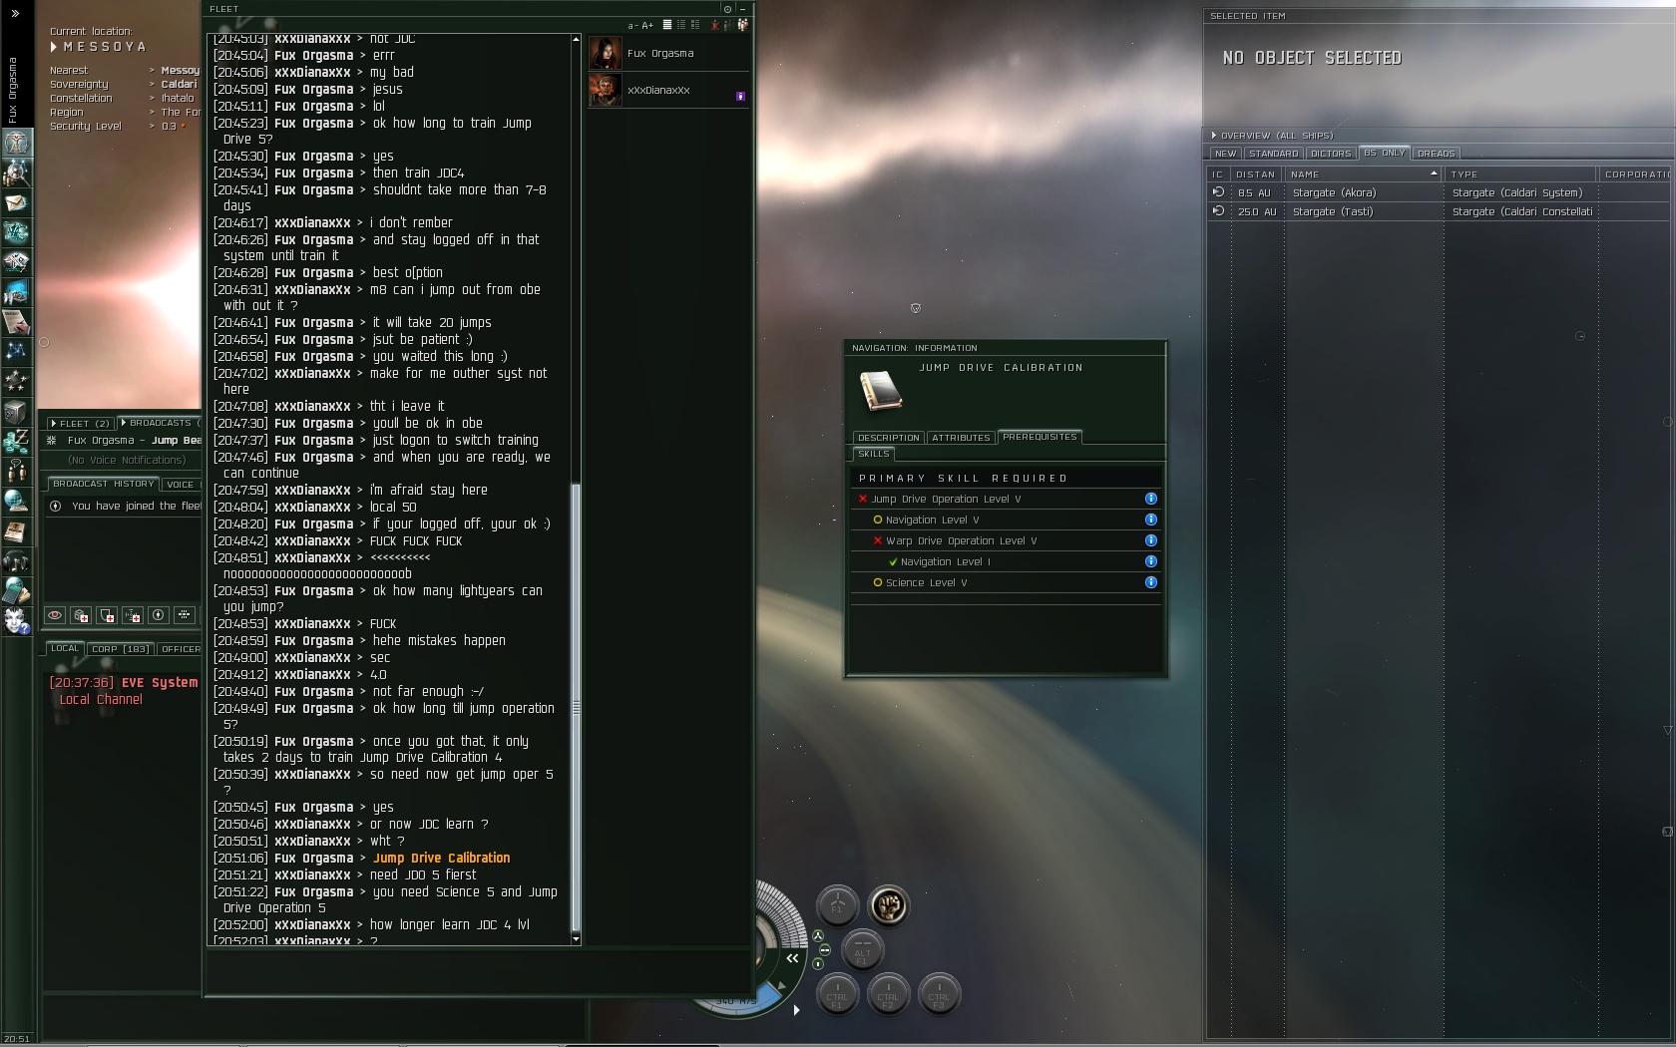Expand sidebar with double chevron arrow
This screenshot has width=1676, height=1047.
[x=15, y=13]
